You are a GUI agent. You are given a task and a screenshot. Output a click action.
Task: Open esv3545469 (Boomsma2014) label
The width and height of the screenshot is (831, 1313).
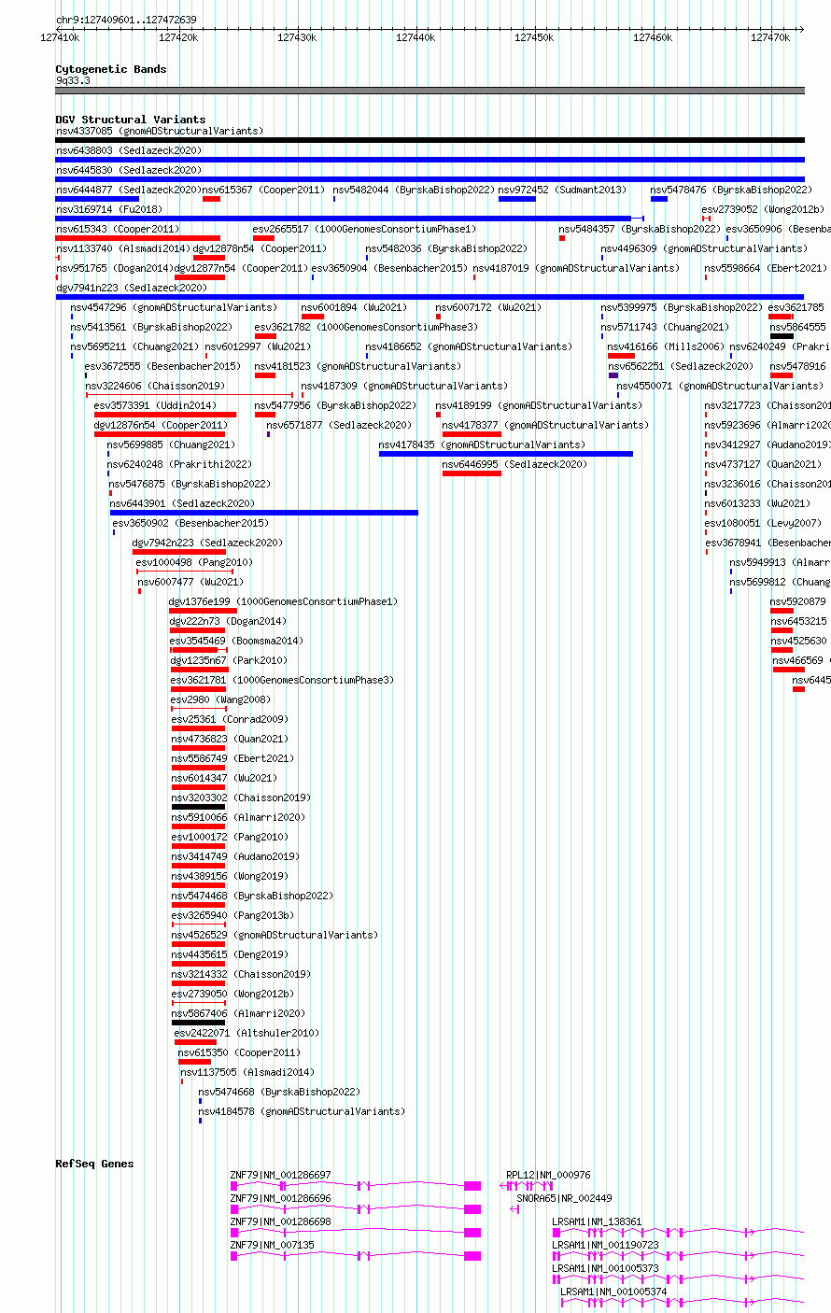(236, 641)
